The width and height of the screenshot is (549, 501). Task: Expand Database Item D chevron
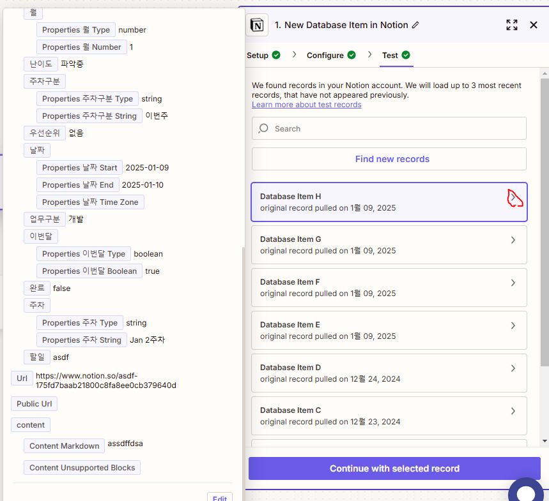pos(513,368)
